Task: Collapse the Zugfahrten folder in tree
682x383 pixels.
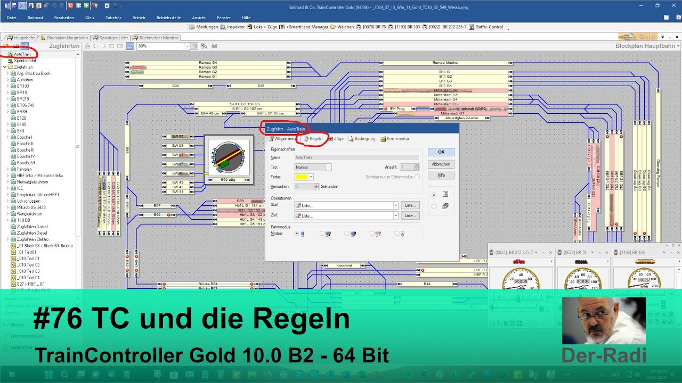Action: tap(4, 67)
